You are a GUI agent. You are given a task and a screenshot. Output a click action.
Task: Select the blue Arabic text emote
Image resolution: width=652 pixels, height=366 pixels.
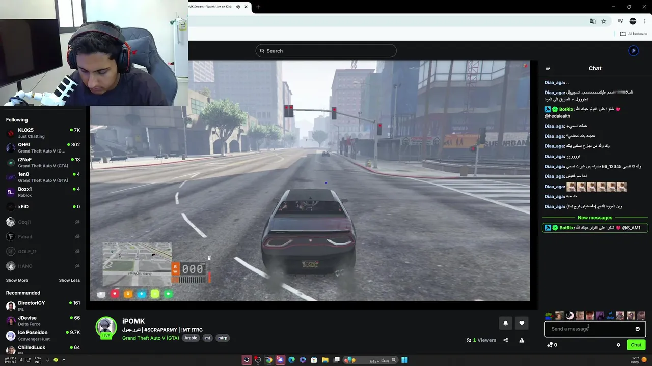[x=610, y=316]
